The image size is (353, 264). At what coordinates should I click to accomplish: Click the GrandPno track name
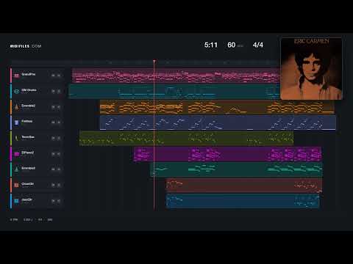coord(29,74)
